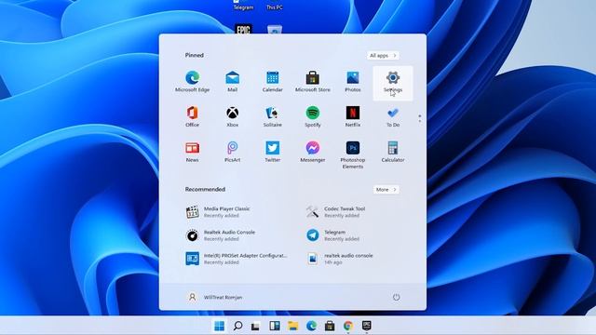Show more recommended items
The image size is (596, 335).
(386, 190)
